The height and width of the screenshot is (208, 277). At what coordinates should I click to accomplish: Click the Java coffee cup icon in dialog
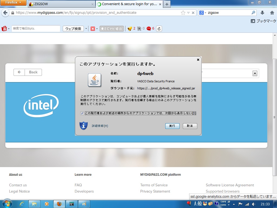94,80
